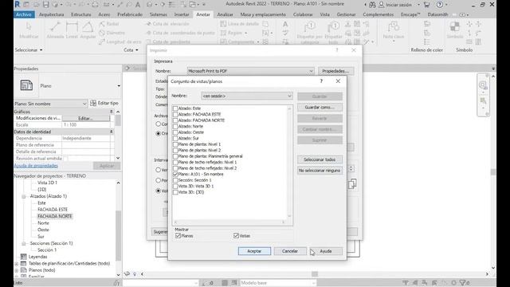Click 'No seleccionar ninguno' button
The image size is (510, 287).
320,171
